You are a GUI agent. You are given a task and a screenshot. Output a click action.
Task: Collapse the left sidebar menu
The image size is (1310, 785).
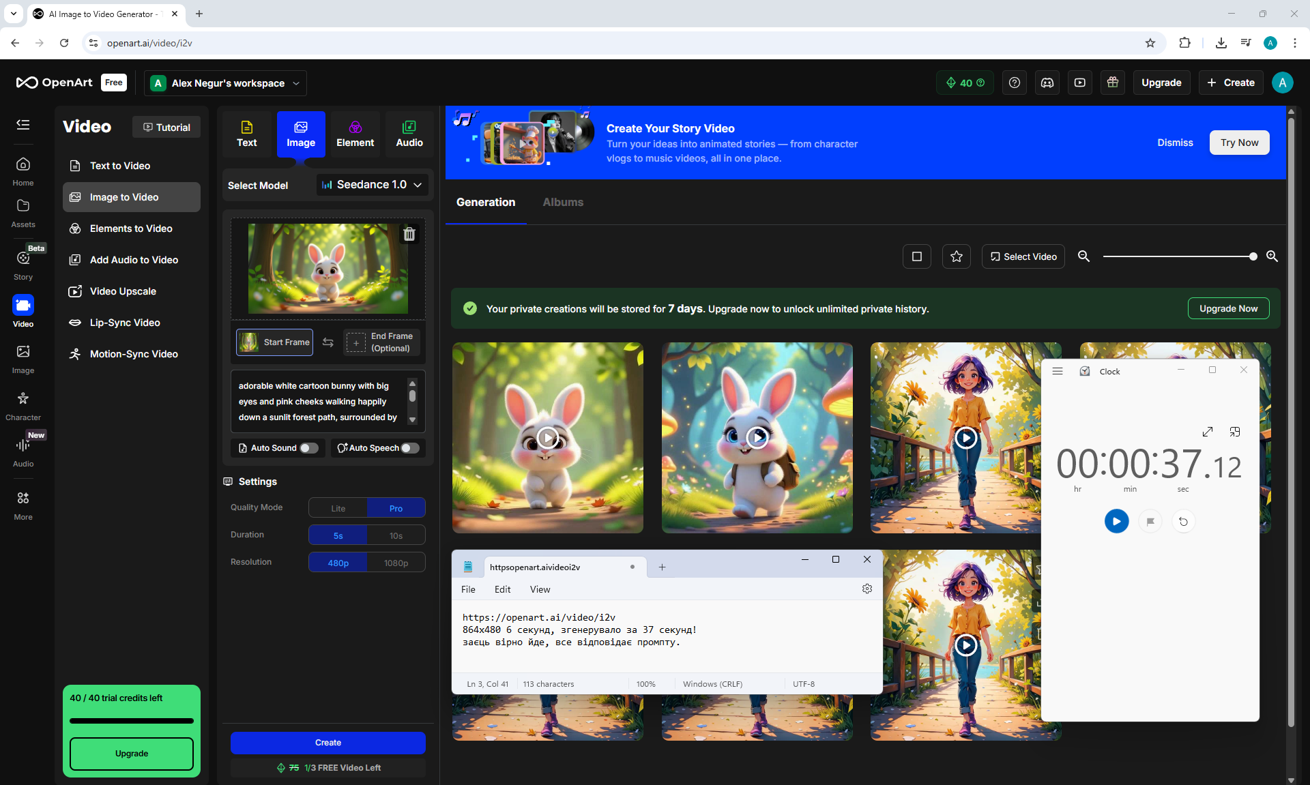(23, 124)
